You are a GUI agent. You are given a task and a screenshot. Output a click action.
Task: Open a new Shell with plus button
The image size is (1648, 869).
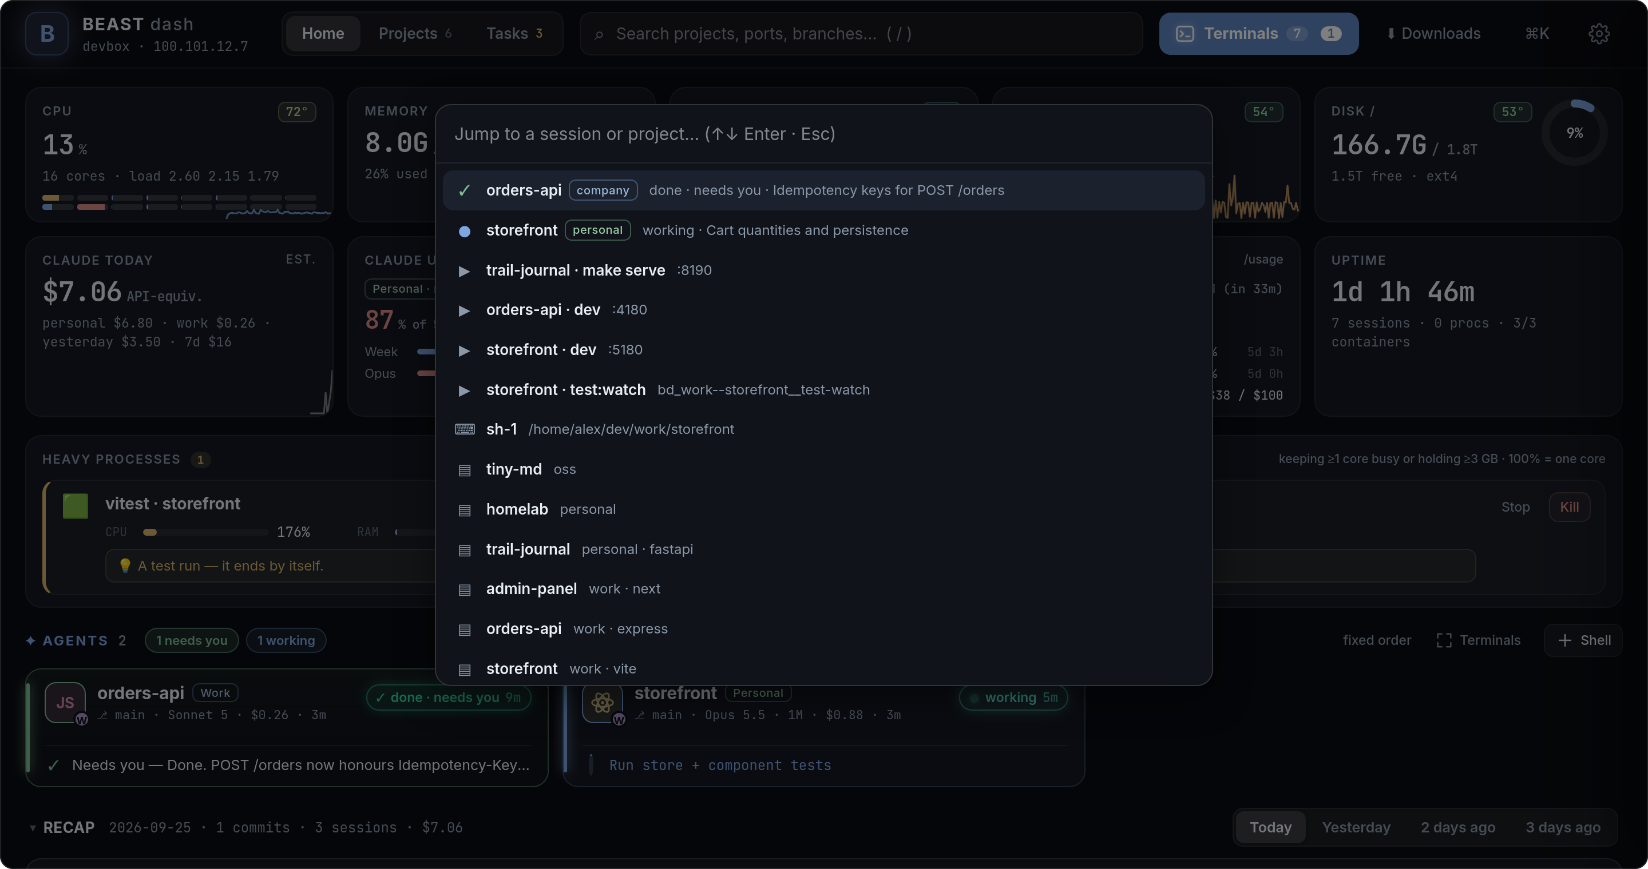click(1583, 640)
